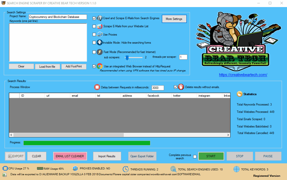Click Import Results button

pos(107,156)
